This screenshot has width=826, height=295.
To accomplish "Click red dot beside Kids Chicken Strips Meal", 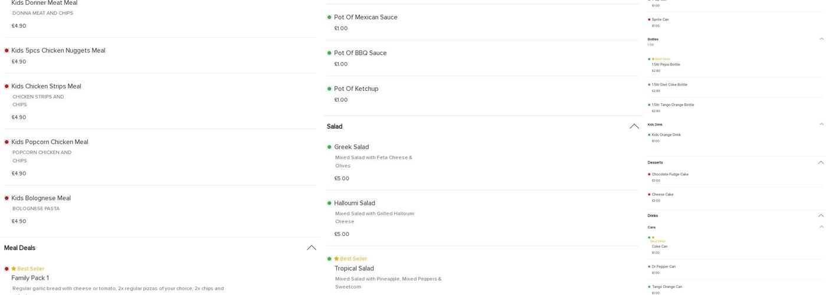I will coord(7,86).
